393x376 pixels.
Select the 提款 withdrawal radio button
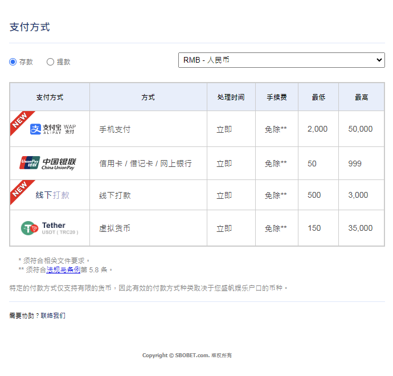tap(50, 62)
